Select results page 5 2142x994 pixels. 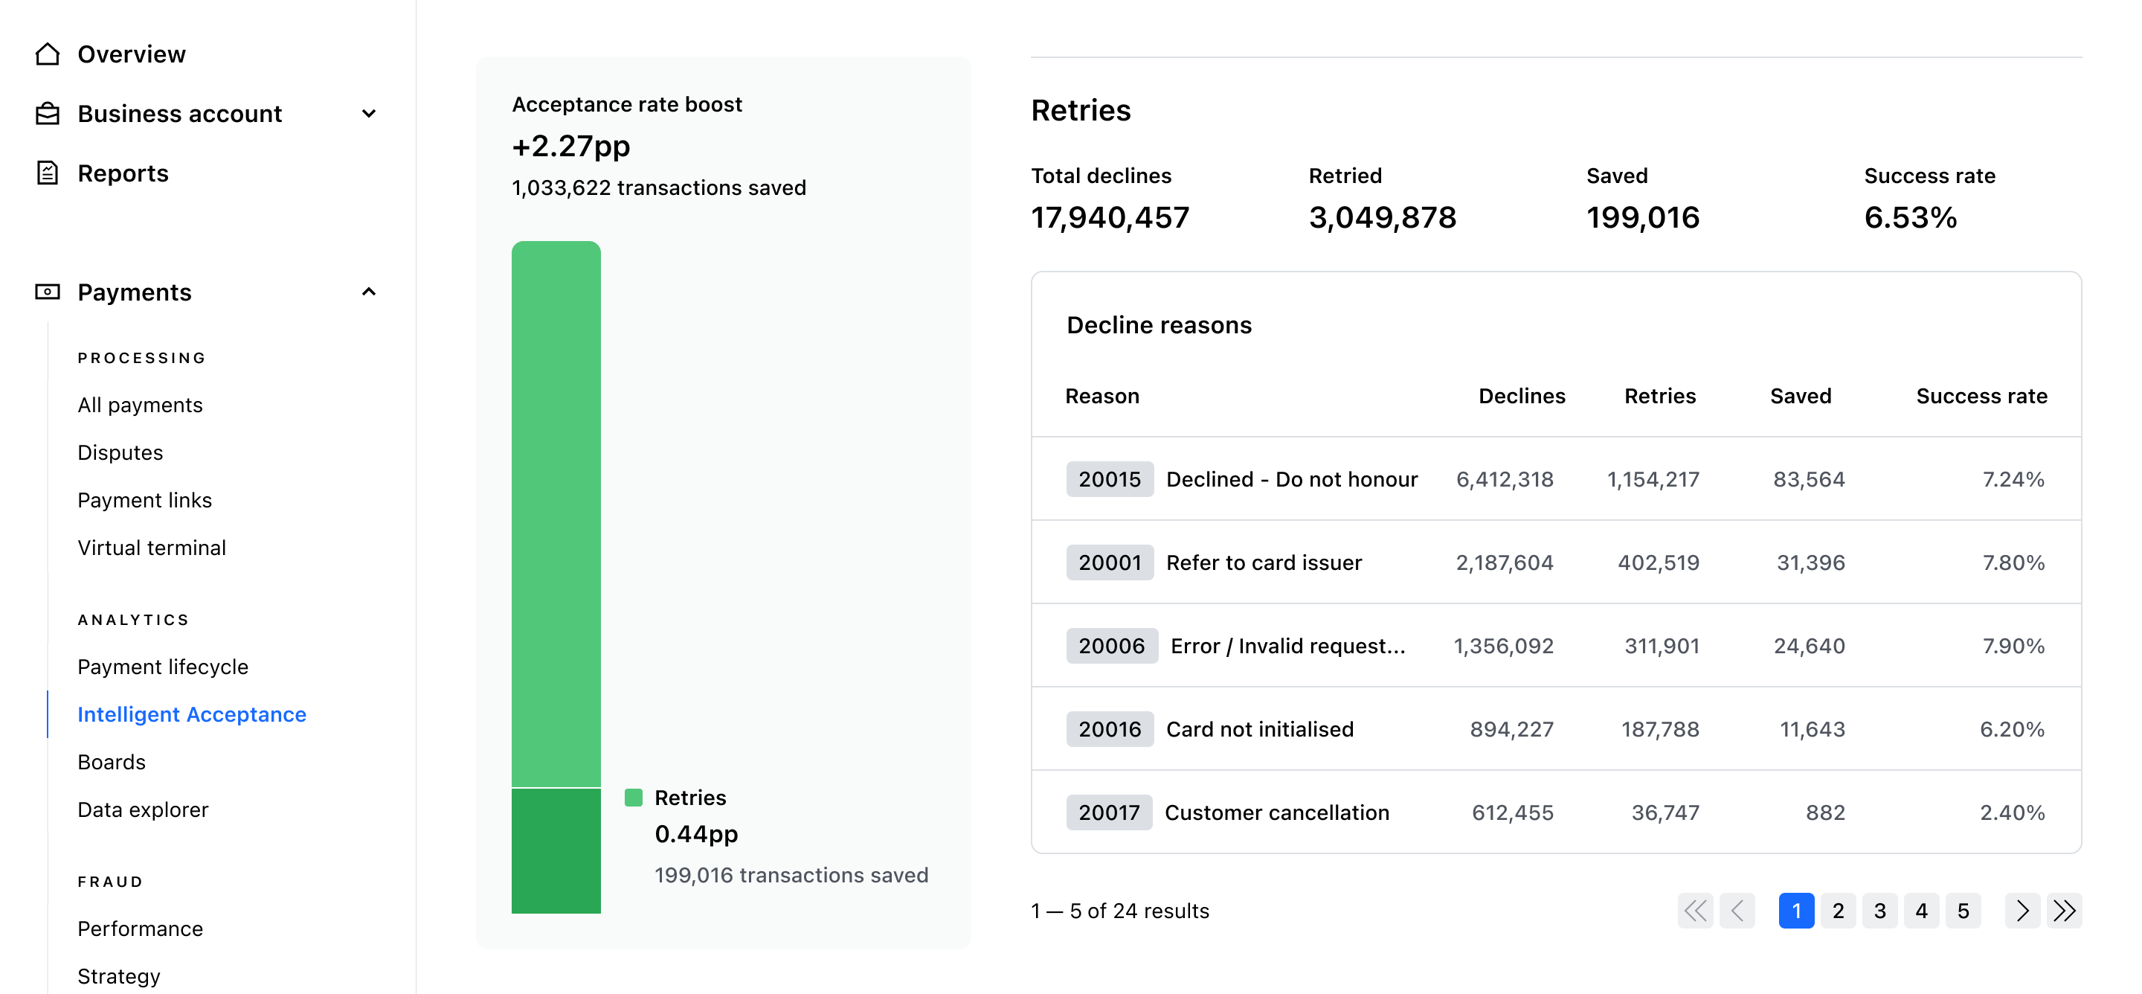[1963, 911]
